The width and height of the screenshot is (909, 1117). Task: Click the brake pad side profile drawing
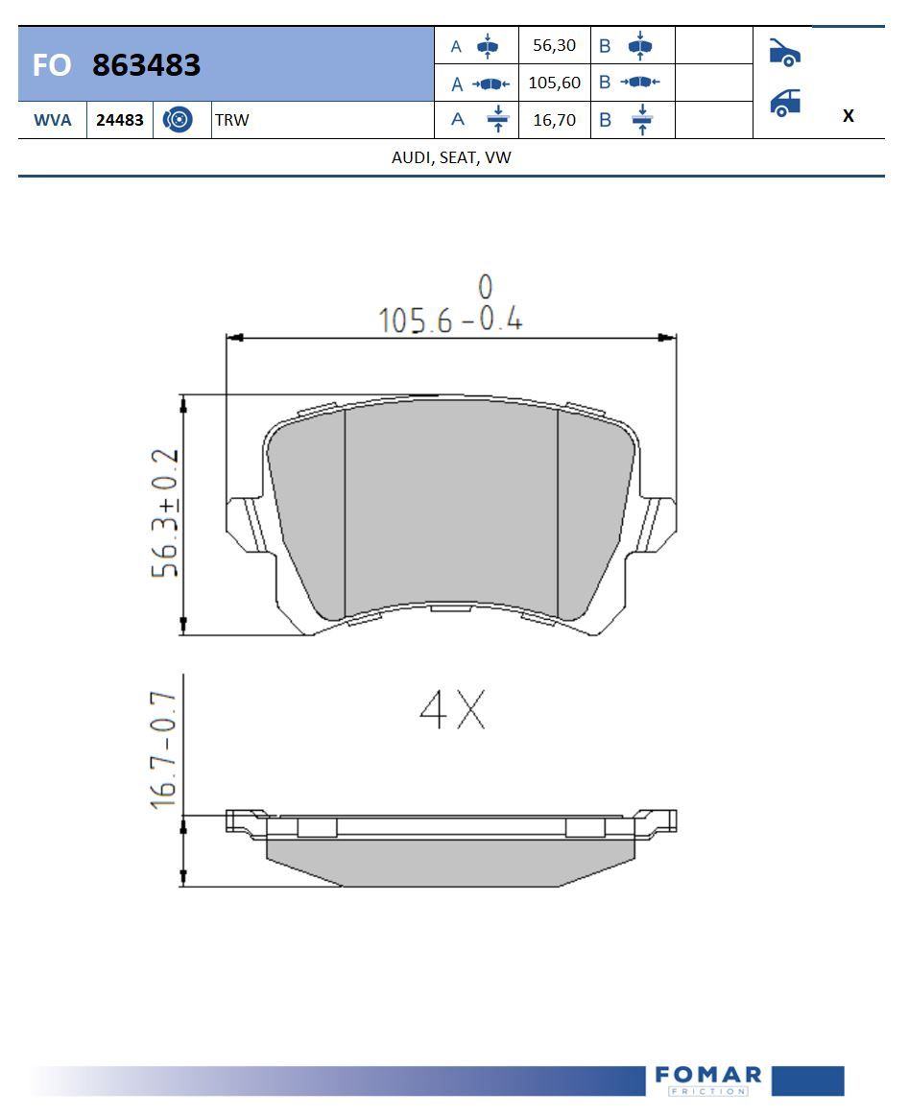(x=451, y=847)
